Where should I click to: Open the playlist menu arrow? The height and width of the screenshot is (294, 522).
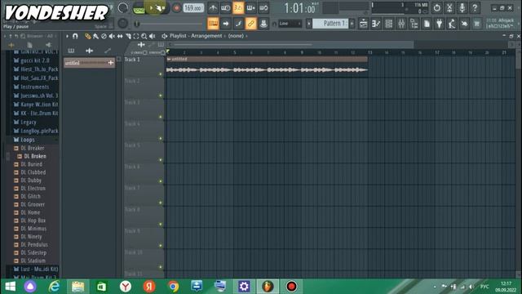(x=67, y=36)
